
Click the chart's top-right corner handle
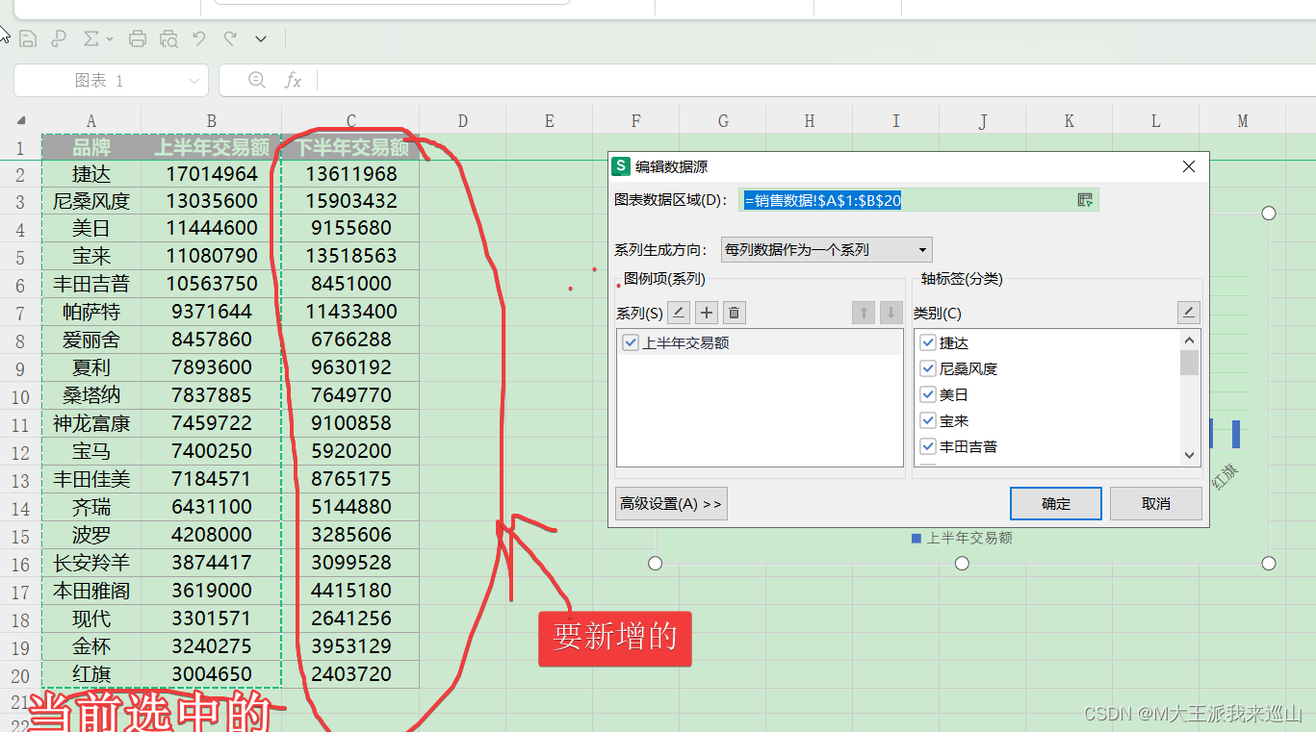(x=1269, y=213)
